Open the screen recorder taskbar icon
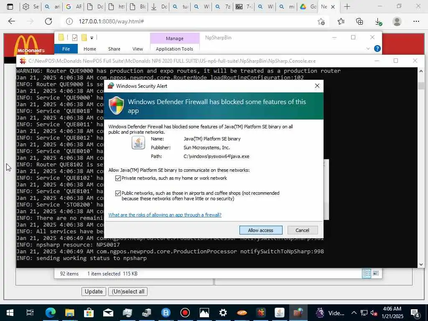Viewport: 428px width, 321px height. [x=185, y=313]
